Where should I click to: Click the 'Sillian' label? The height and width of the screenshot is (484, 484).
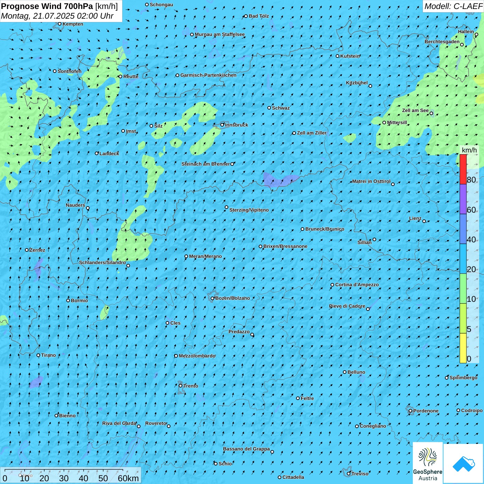click(x=364, y=242)
